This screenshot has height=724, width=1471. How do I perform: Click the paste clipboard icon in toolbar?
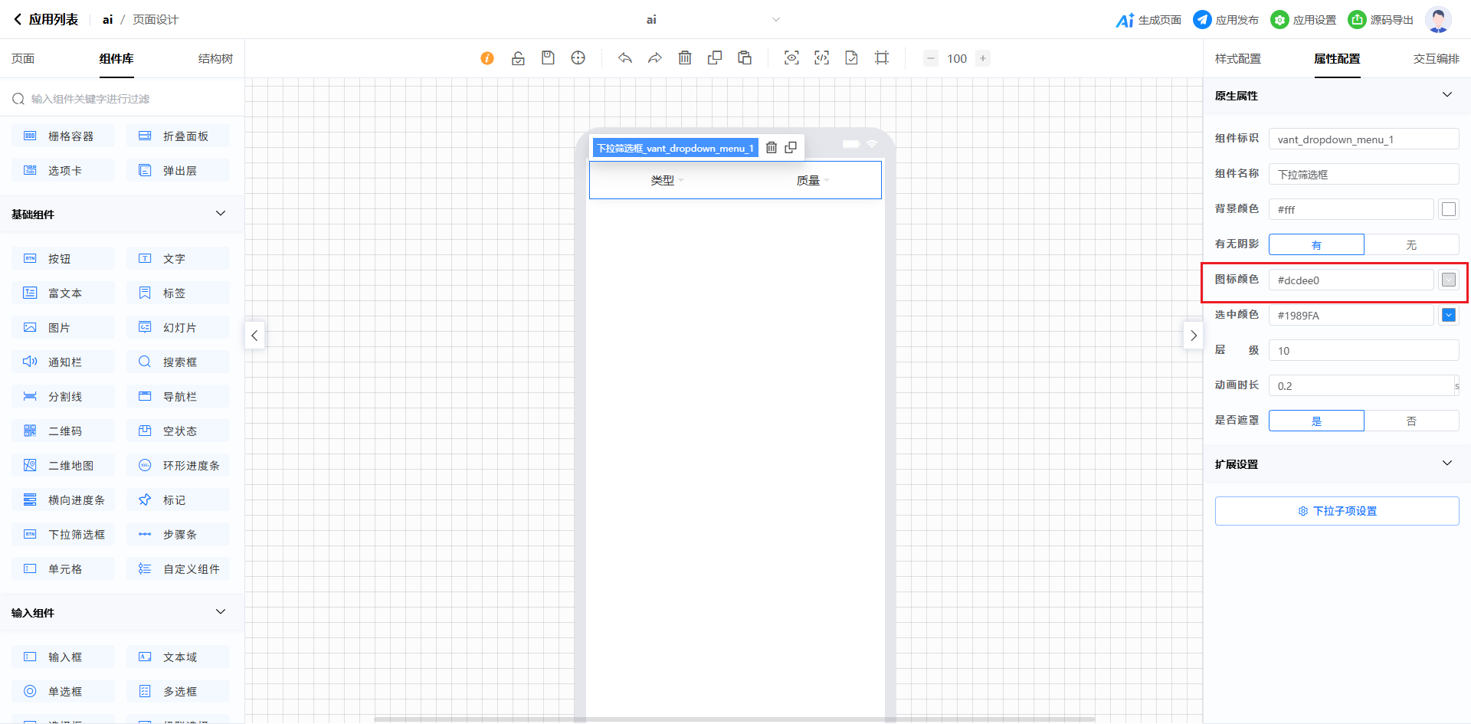click(745, 58)
